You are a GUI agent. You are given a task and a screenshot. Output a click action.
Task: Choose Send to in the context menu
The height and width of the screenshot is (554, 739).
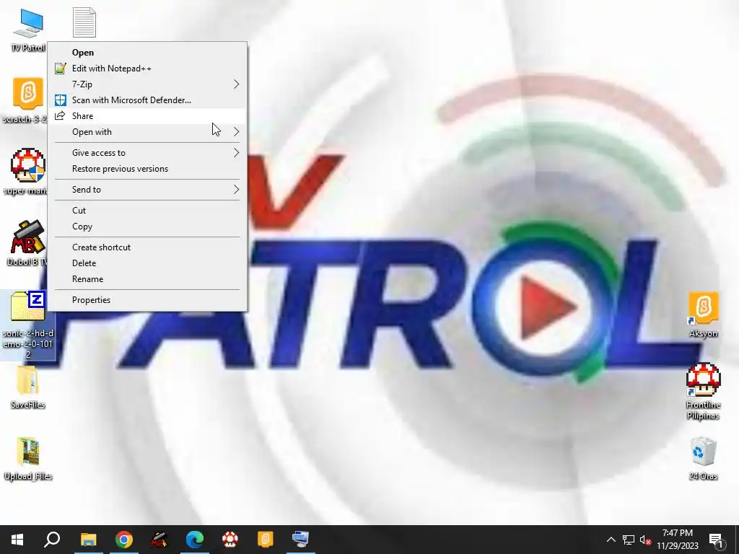tap(147, 190)
